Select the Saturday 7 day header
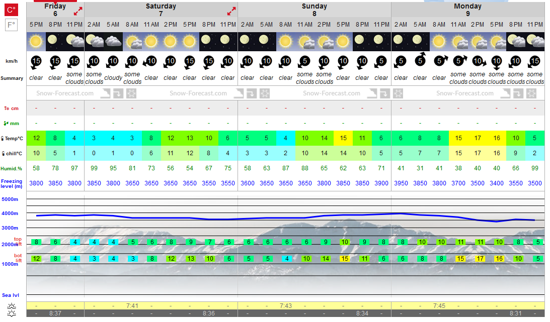The image size is (550, 322). pyautogui.click(x=161, y=10)
